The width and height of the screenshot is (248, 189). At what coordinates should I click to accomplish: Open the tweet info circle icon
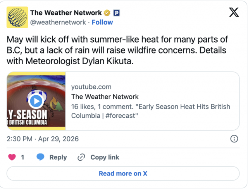pyautogui.click(x=234, y=139)
